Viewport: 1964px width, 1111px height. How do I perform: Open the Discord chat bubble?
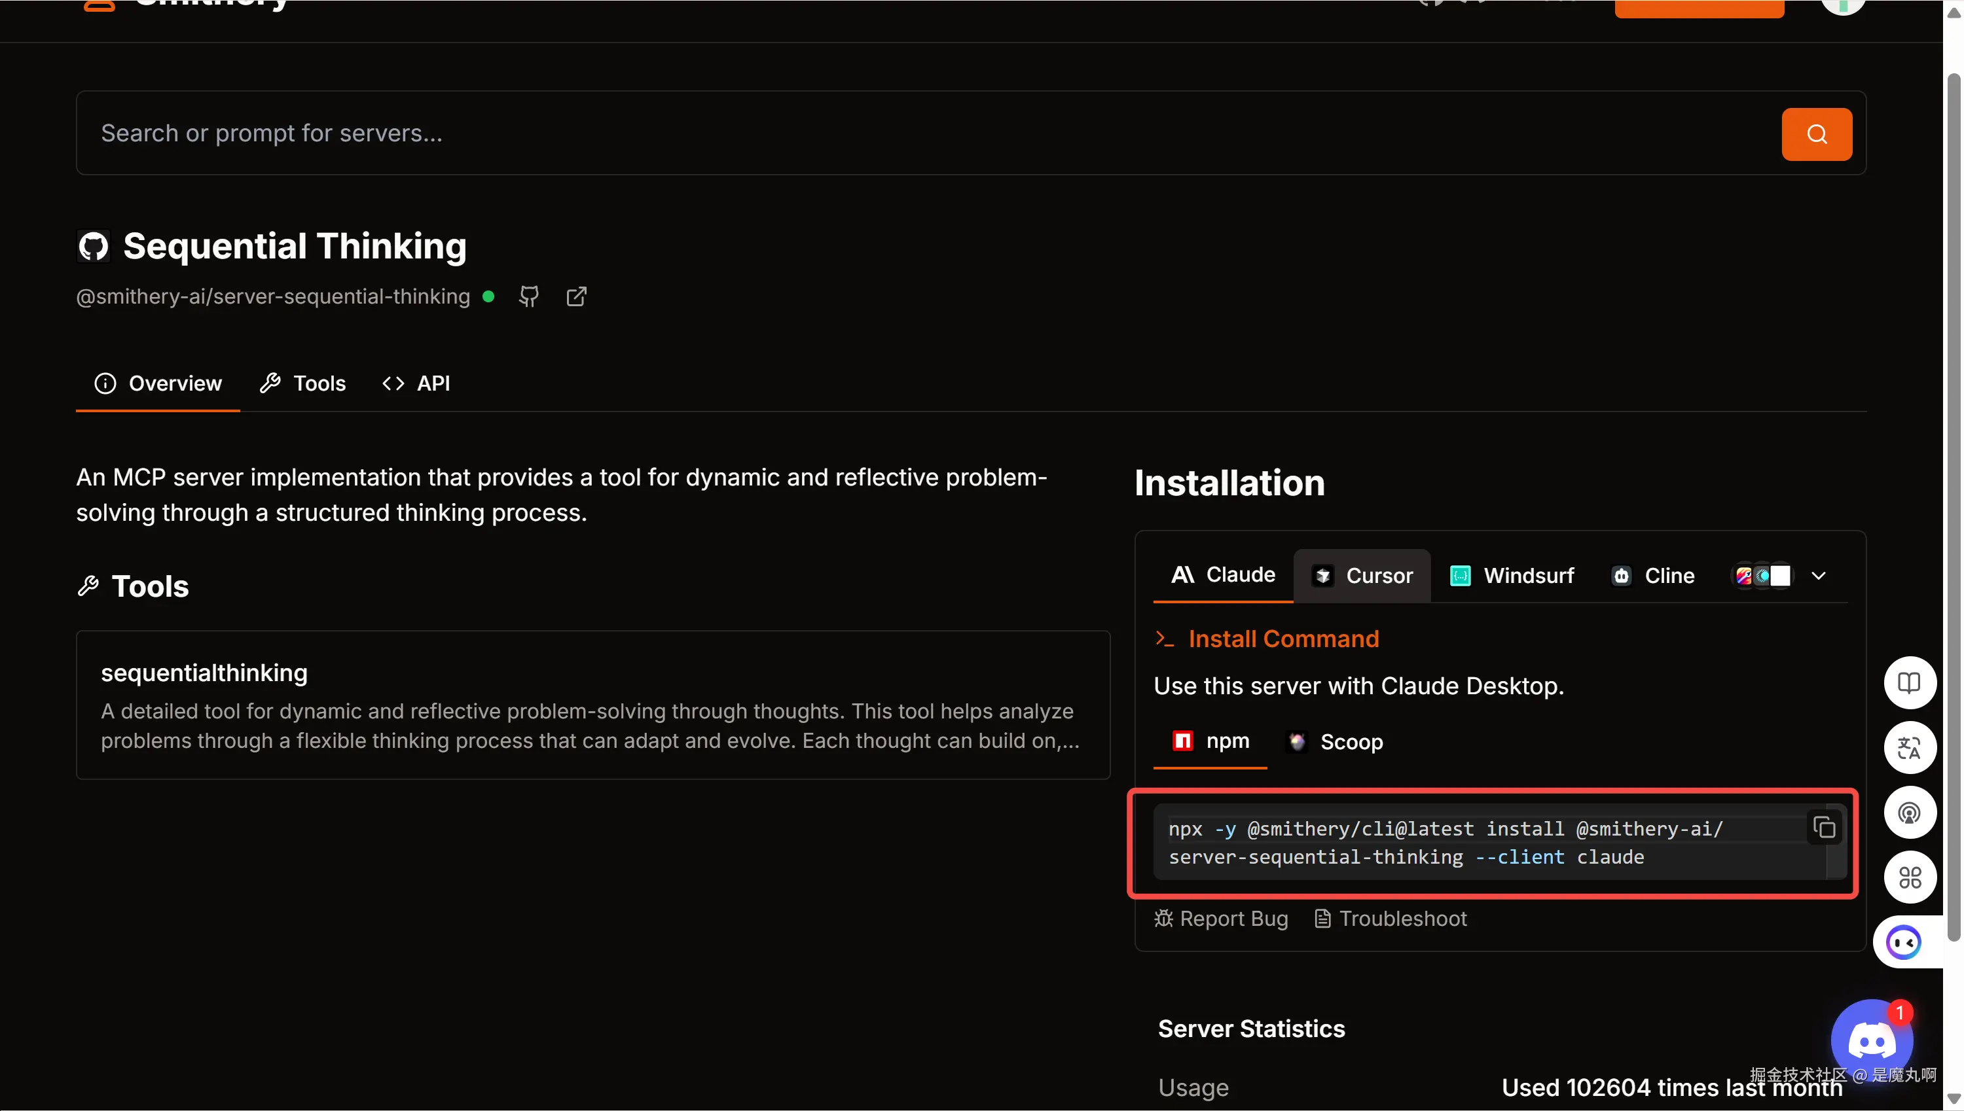coord(1872,1040)
